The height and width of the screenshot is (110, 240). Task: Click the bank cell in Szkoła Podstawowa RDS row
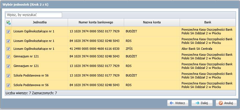(x=208, y=85)
